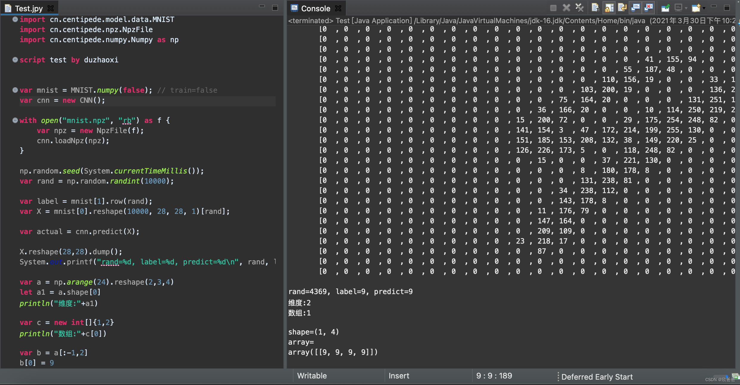
Task: Toggle Scroll Lock in Console
Action: [609, 8]
